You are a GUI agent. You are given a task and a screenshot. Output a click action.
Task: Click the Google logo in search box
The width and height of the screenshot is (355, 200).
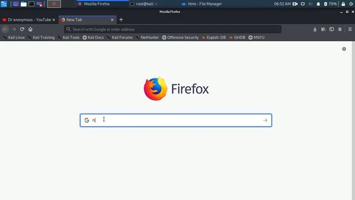[87, 120]
